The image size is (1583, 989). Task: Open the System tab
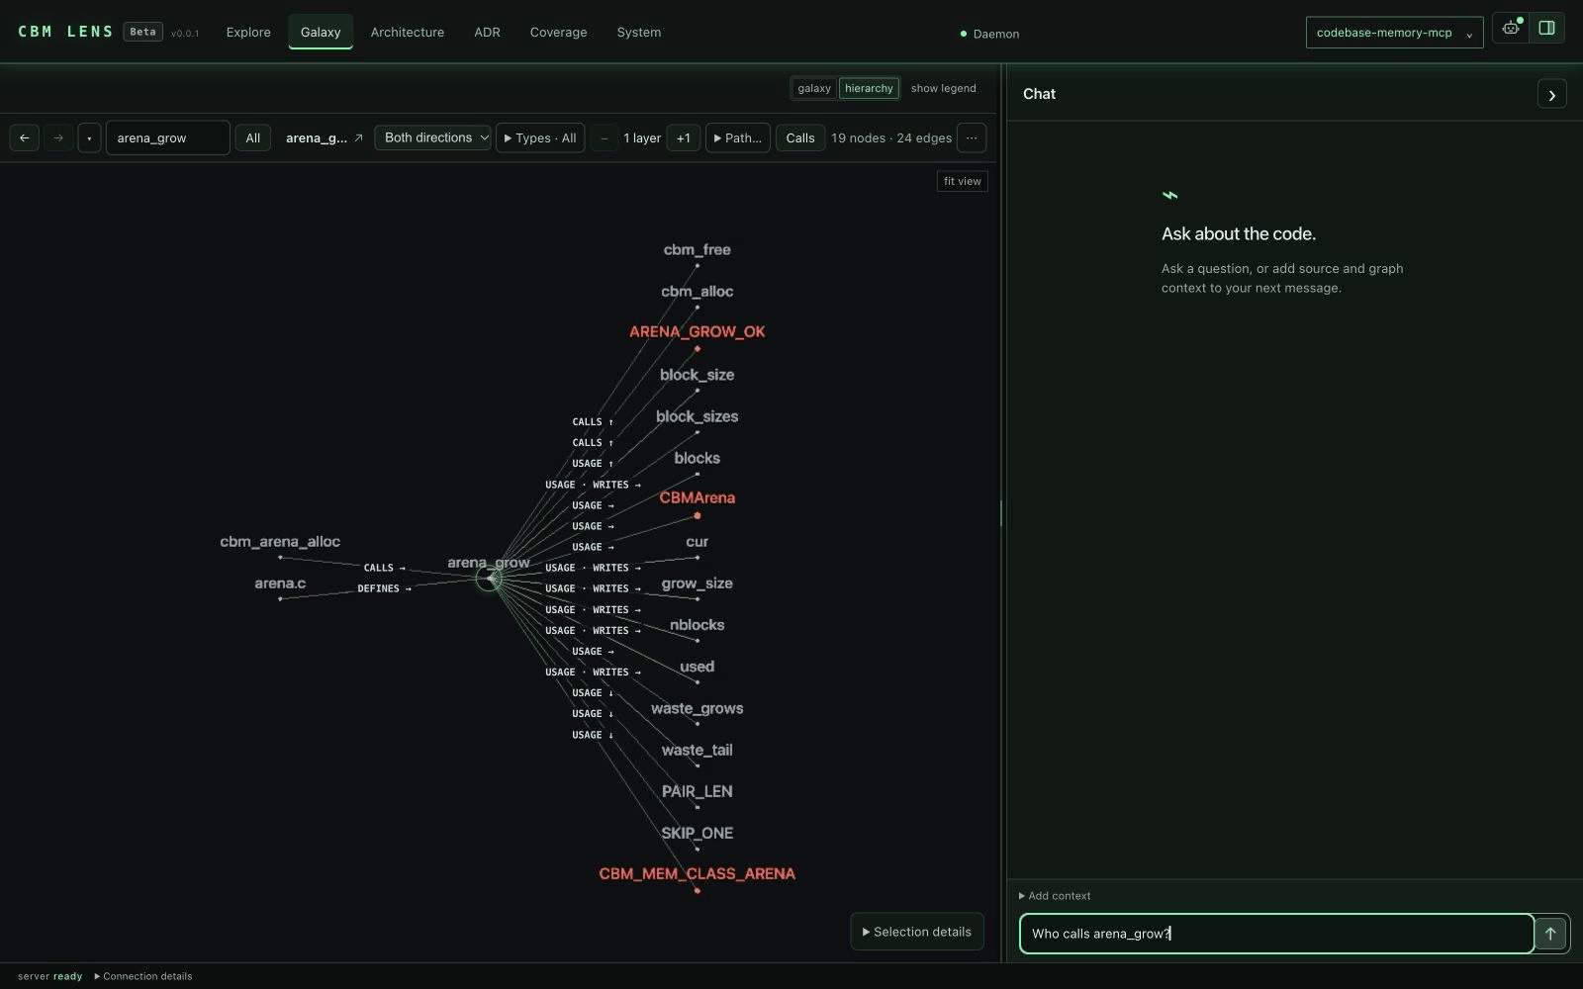click(x=639, y=32)
